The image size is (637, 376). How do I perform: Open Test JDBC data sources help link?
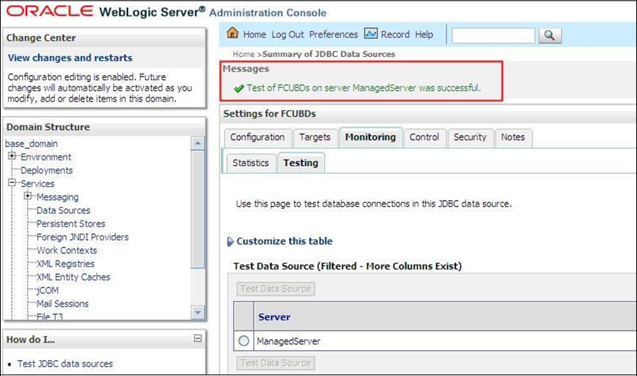(65, 364)
